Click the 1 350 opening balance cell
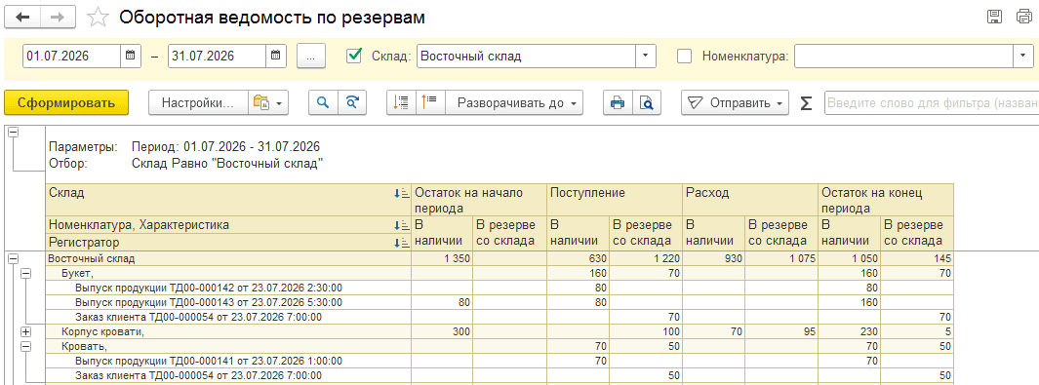Screen dimensions: 1039x385 443,258
